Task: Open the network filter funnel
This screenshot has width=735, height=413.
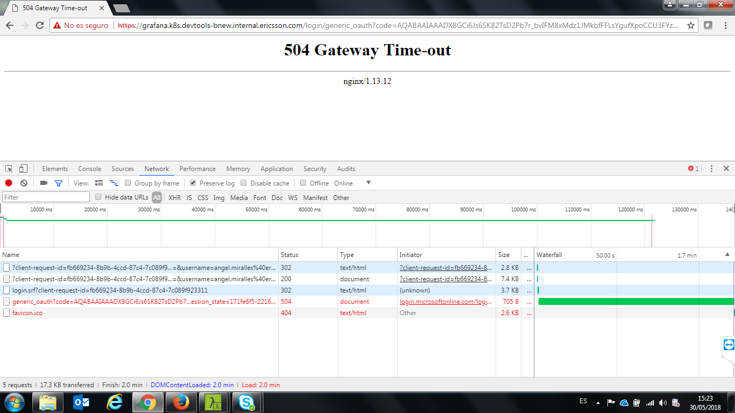Action: click(59, 183)
